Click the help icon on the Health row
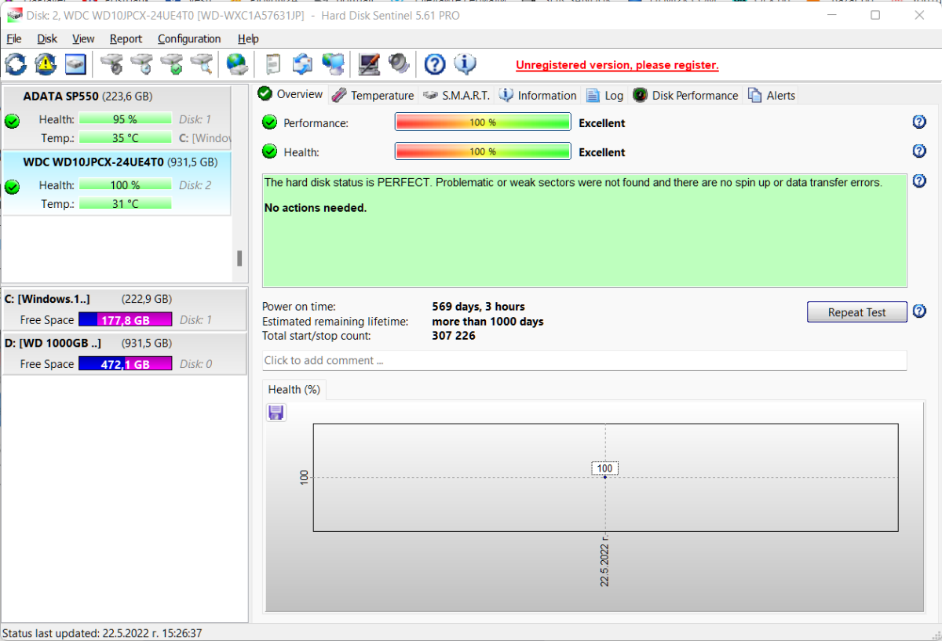Screen dimensions: 942x641 coord(919,151)
